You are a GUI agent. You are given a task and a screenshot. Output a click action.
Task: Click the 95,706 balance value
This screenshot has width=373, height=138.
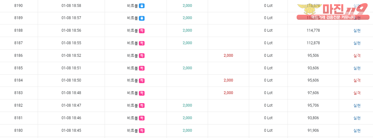(314, 105)
